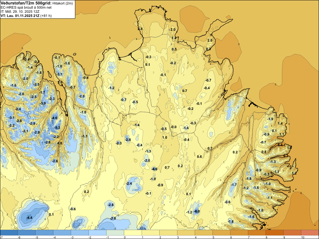
Task: Pick the legend swatch between 4 and 5
Action: pos(204,233)
